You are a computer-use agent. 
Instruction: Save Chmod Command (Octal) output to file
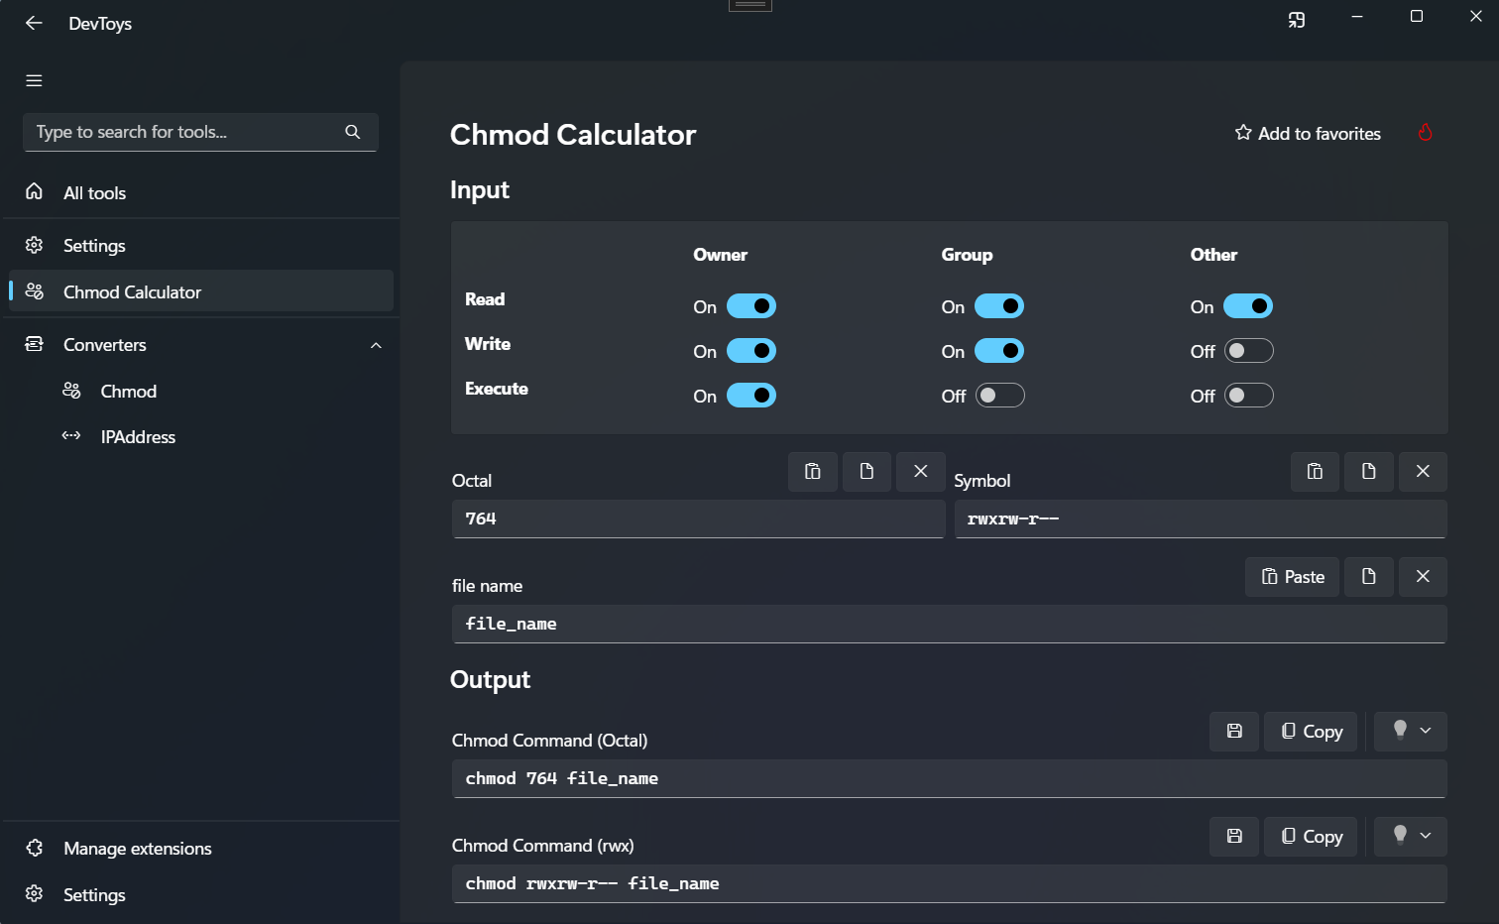click(x=1234, y=732)
